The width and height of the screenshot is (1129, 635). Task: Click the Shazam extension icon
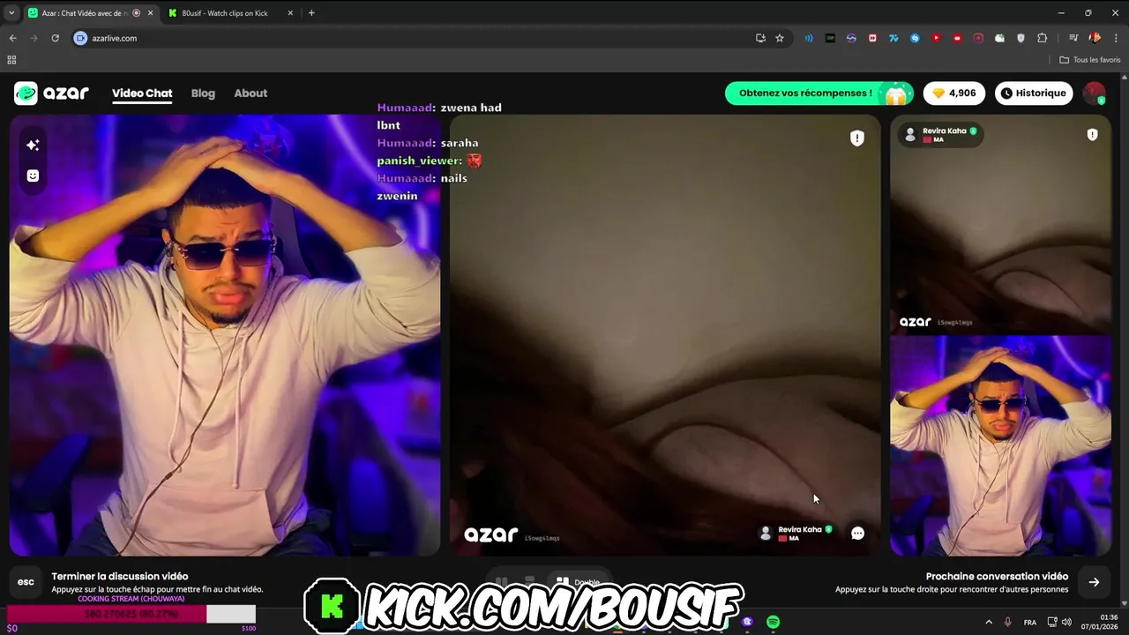click(x=915, y=38)
